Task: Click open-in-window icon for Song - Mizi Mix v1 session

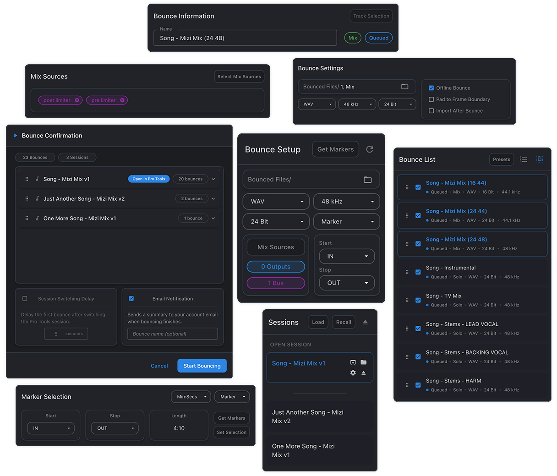Action: (353, 362)
